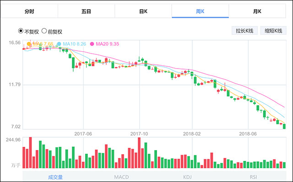Show the 成交量 indicator

tap(55, 177)
